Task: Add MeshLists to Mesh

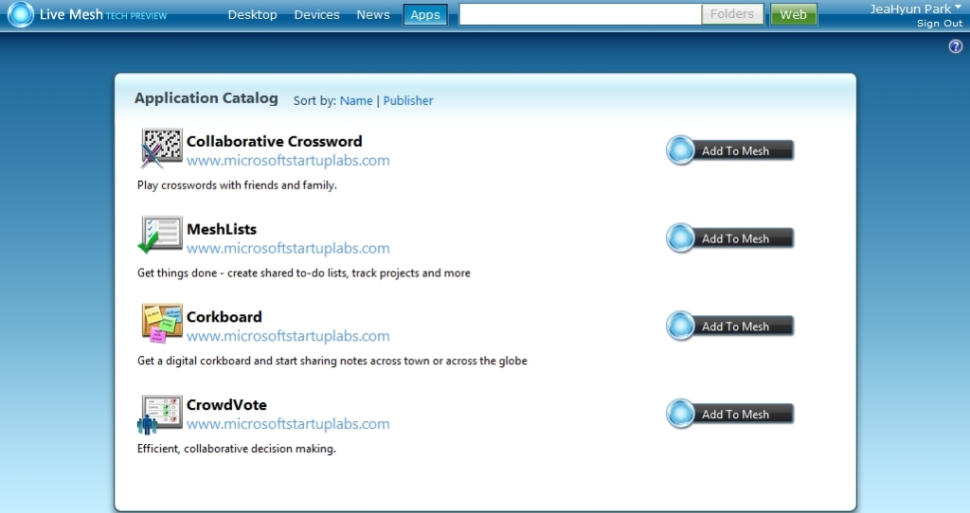Action: click(x=730, y=239)
